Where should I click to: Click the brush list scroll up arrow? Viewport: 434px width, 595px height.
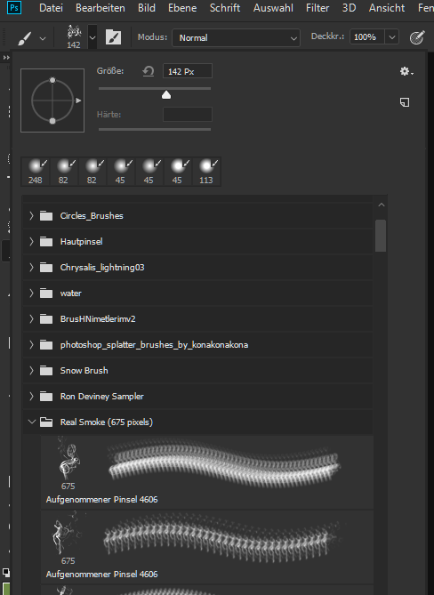(x=382, y=205)
